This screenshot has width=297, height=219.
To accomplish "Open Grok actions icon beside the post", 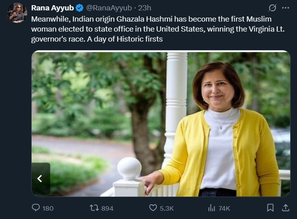I will 273,8.
